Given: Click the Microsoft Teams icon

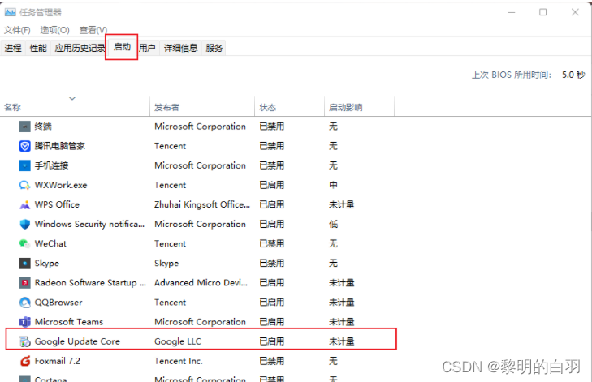Looking at the screenshot, I should pyautogui.click(x=24, y=322).
